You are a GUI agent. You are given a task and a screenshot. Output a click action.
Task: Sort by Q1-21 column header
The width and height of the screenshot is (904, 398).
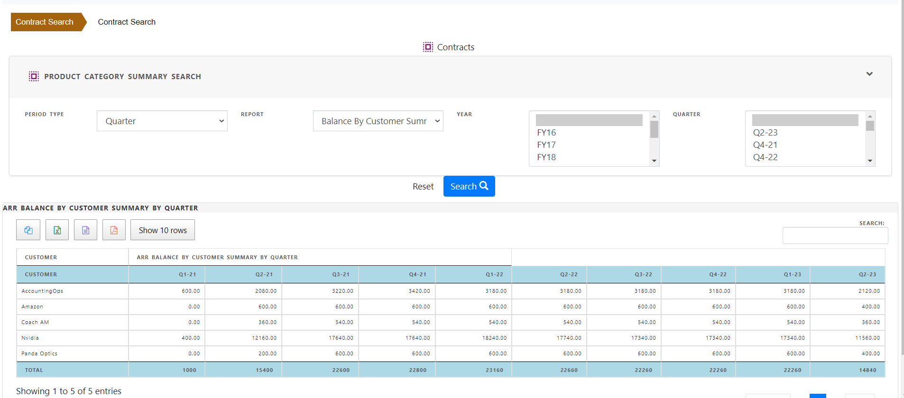(x=166, y=274)
